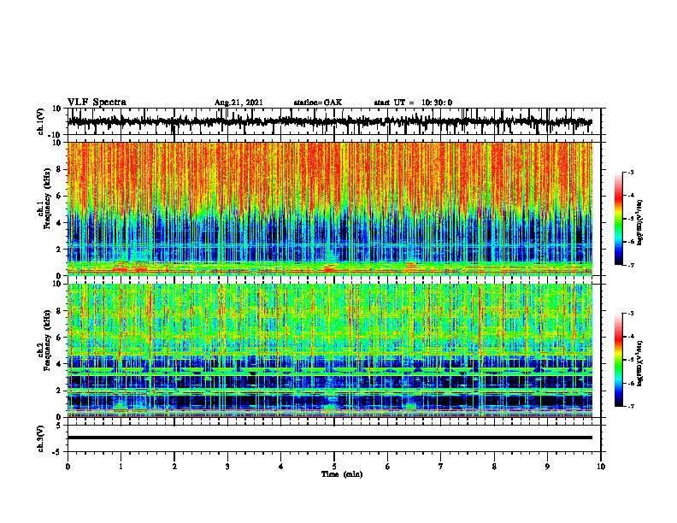677x523 pixels.
Task: Click the ch.1(V) waveform axis label
Action: point(41,121)
